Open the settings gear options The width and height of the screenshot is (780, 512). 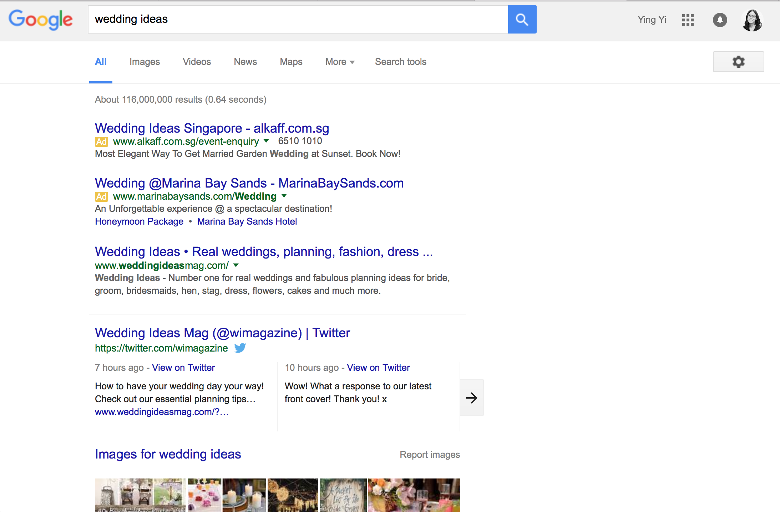738,62
